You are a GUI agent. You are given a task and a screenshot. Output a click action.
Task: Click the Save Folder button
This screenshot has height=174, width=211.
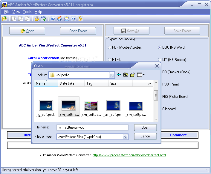point(182,31)
